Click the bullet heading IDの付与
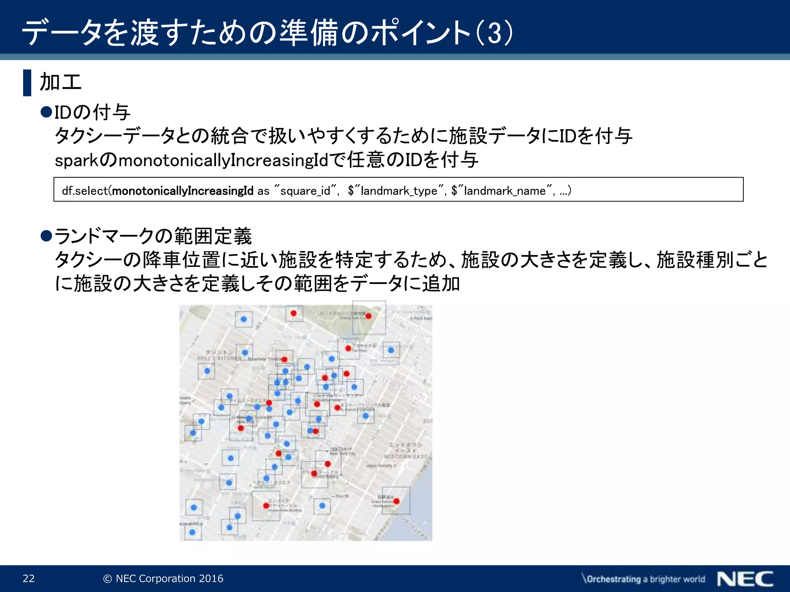 (92, 112)
